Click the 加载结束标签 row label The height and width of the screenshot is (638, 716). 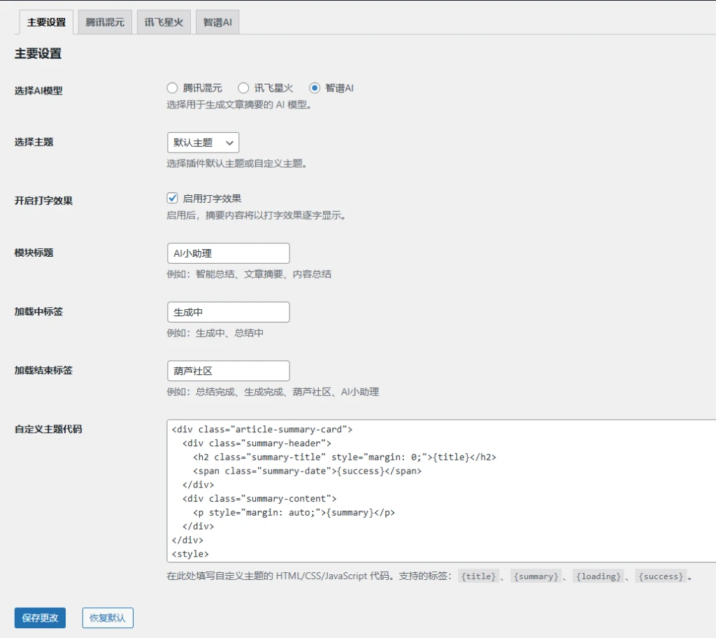click(x=43, y=370)
